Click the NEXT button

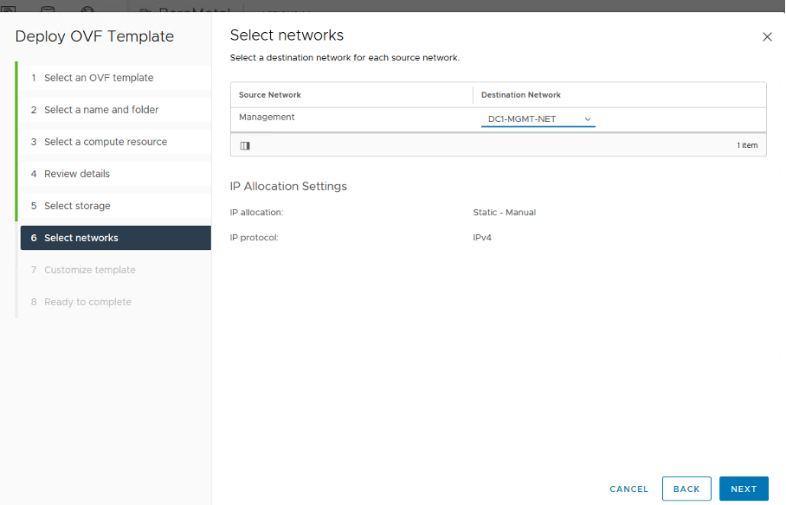point(744,489)
